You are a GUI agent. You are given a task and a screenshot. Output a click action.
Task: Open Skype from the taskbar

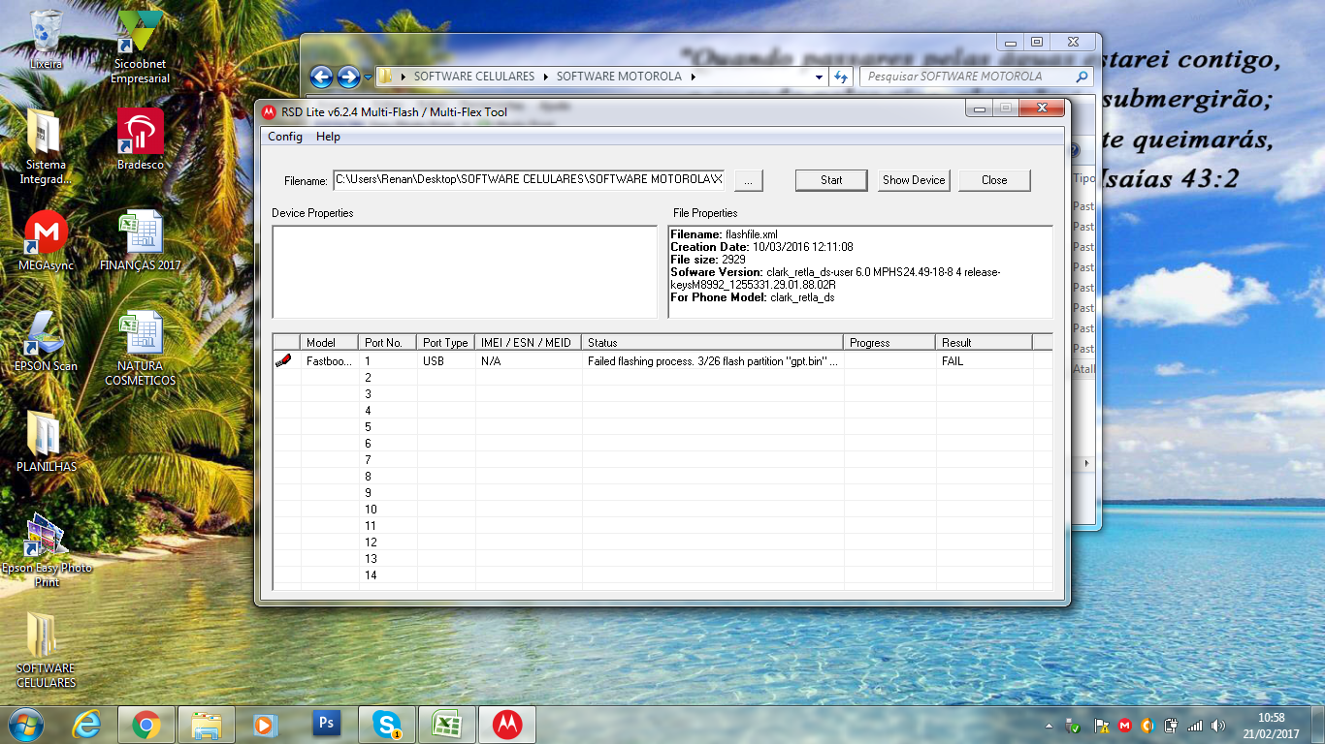click(387, 724)
